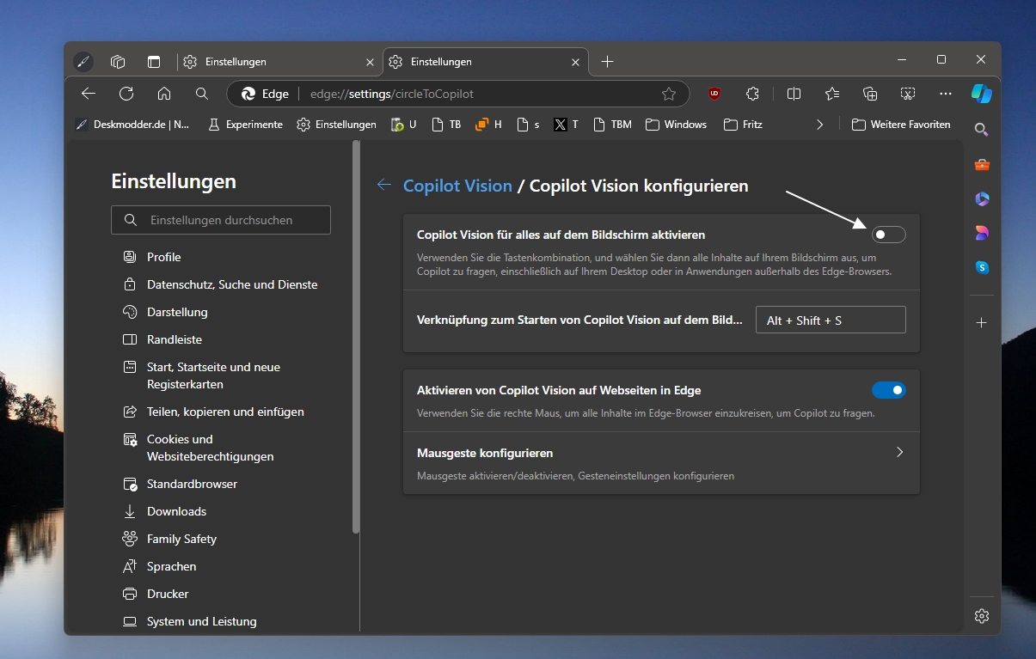Open Deskmodder.de favorite bookmark
Screen dimensions: 1036x659
click(x=132, y=125)
